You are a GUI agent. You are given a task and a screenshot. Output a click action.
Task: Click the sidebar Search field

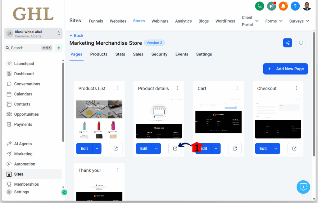click(x=29, y=48)
